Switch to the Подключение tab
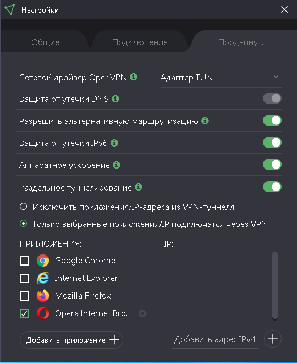The image size is (297, 363). [140, 42]
